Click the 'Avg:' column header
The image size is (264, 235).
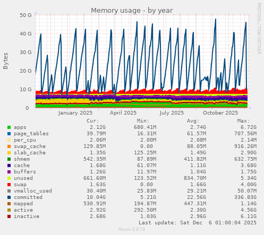click(193, 121)
